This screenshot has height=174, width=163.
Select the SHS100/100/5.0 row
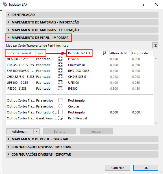tap(80, 71)
